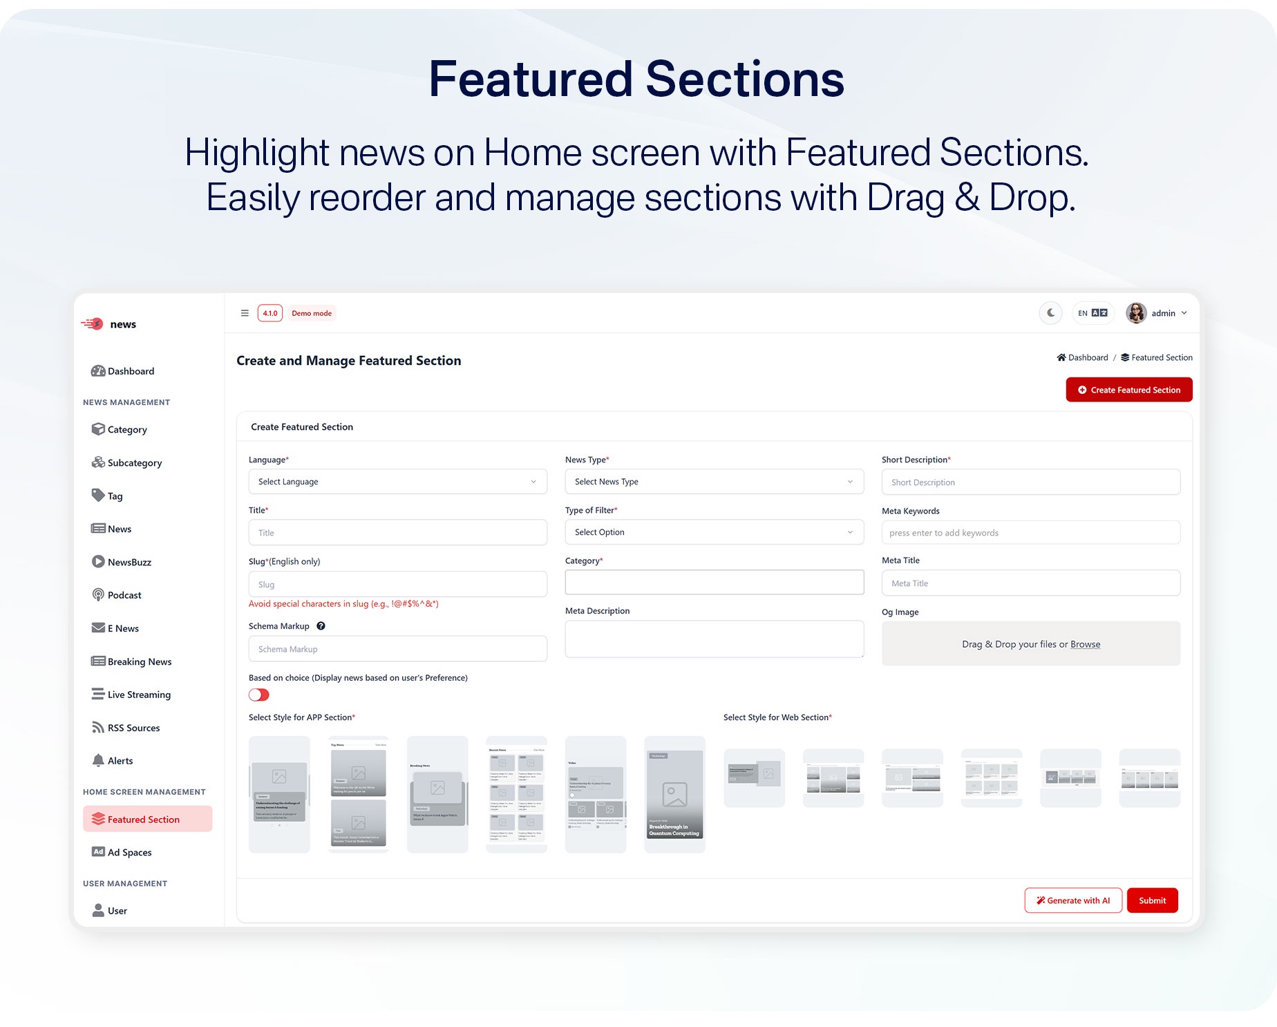Image resolution: width=1277 pixels, height=1027 pixels.
Task: Toggle the hamburger sidebar menu icon
Action: (x=245, y=313)
